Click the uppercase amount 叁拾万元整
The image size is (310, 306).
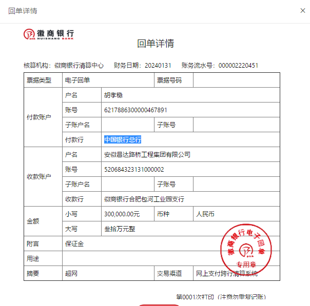[x=120, y=229]
